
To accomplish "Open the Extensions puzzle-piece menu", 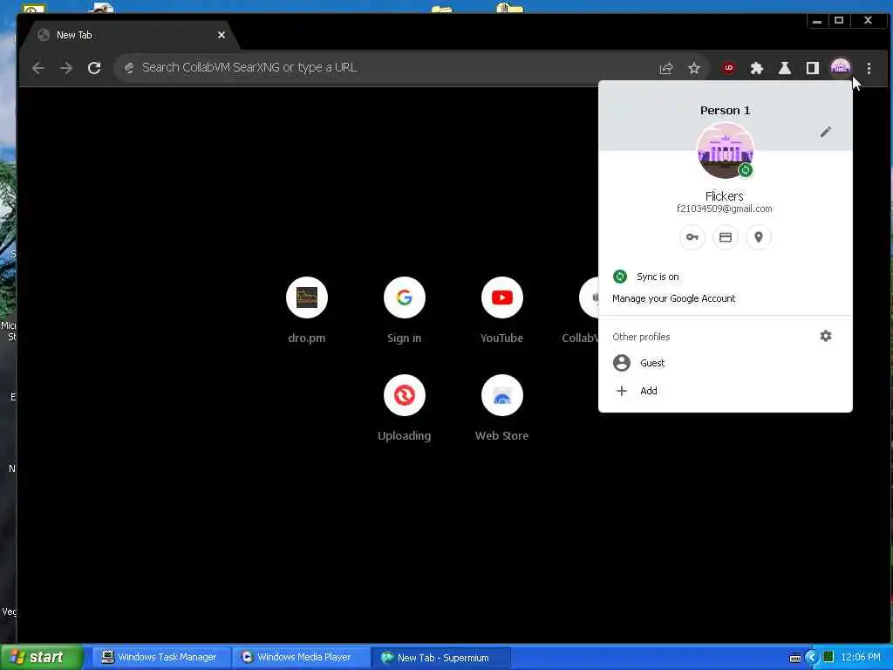I will click(756, 68).
